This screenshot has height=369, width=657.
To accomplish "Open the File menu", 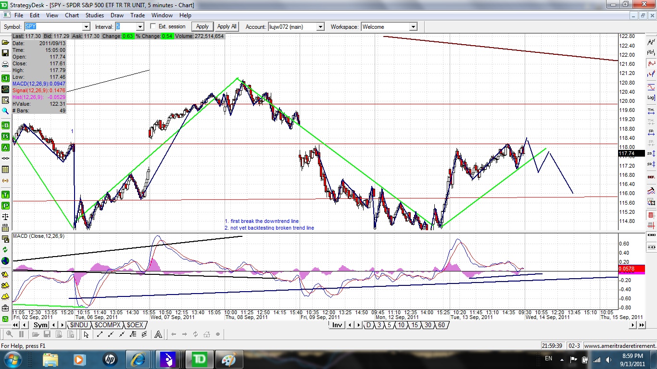I will (x=18, y=15).
